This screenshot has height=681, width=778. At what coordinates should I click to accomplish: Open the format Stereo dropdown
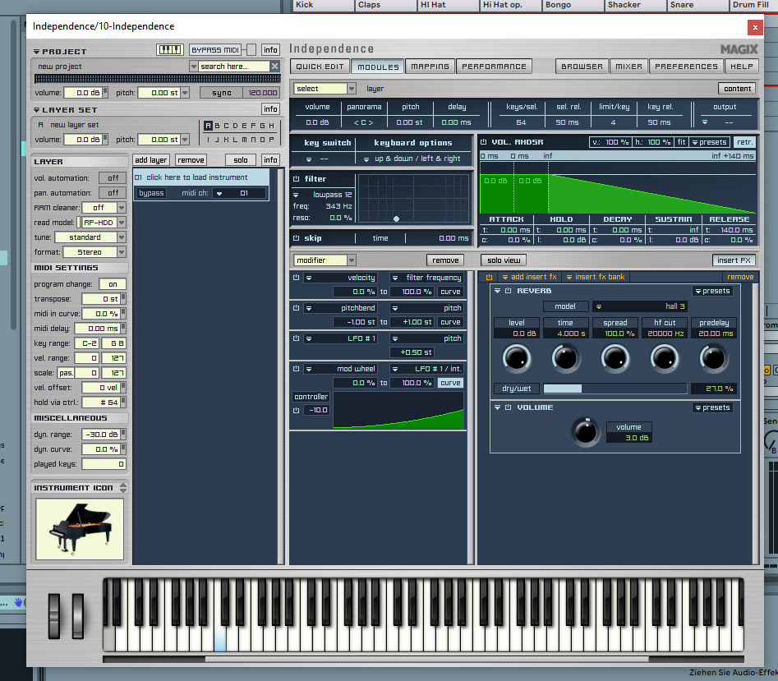122,252
